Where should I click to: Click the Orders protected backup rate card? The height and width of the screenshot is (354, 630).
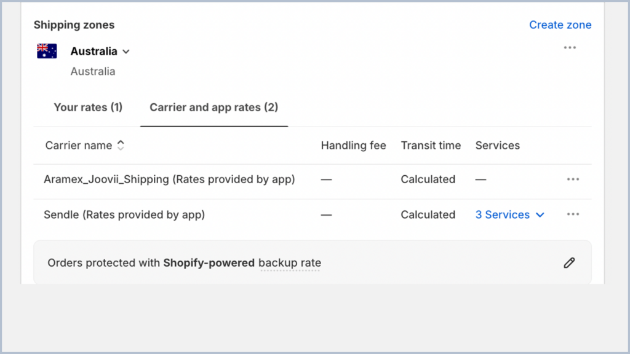pos(246,262)
